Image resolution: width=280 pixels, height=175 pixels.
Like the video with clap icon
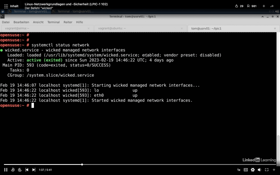click(239, 6)
